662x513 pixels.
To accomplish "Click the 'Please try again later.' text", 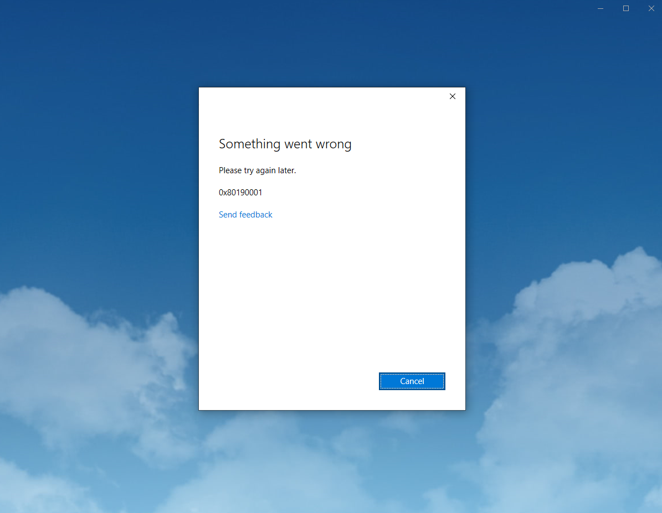I will click(257, 170).
